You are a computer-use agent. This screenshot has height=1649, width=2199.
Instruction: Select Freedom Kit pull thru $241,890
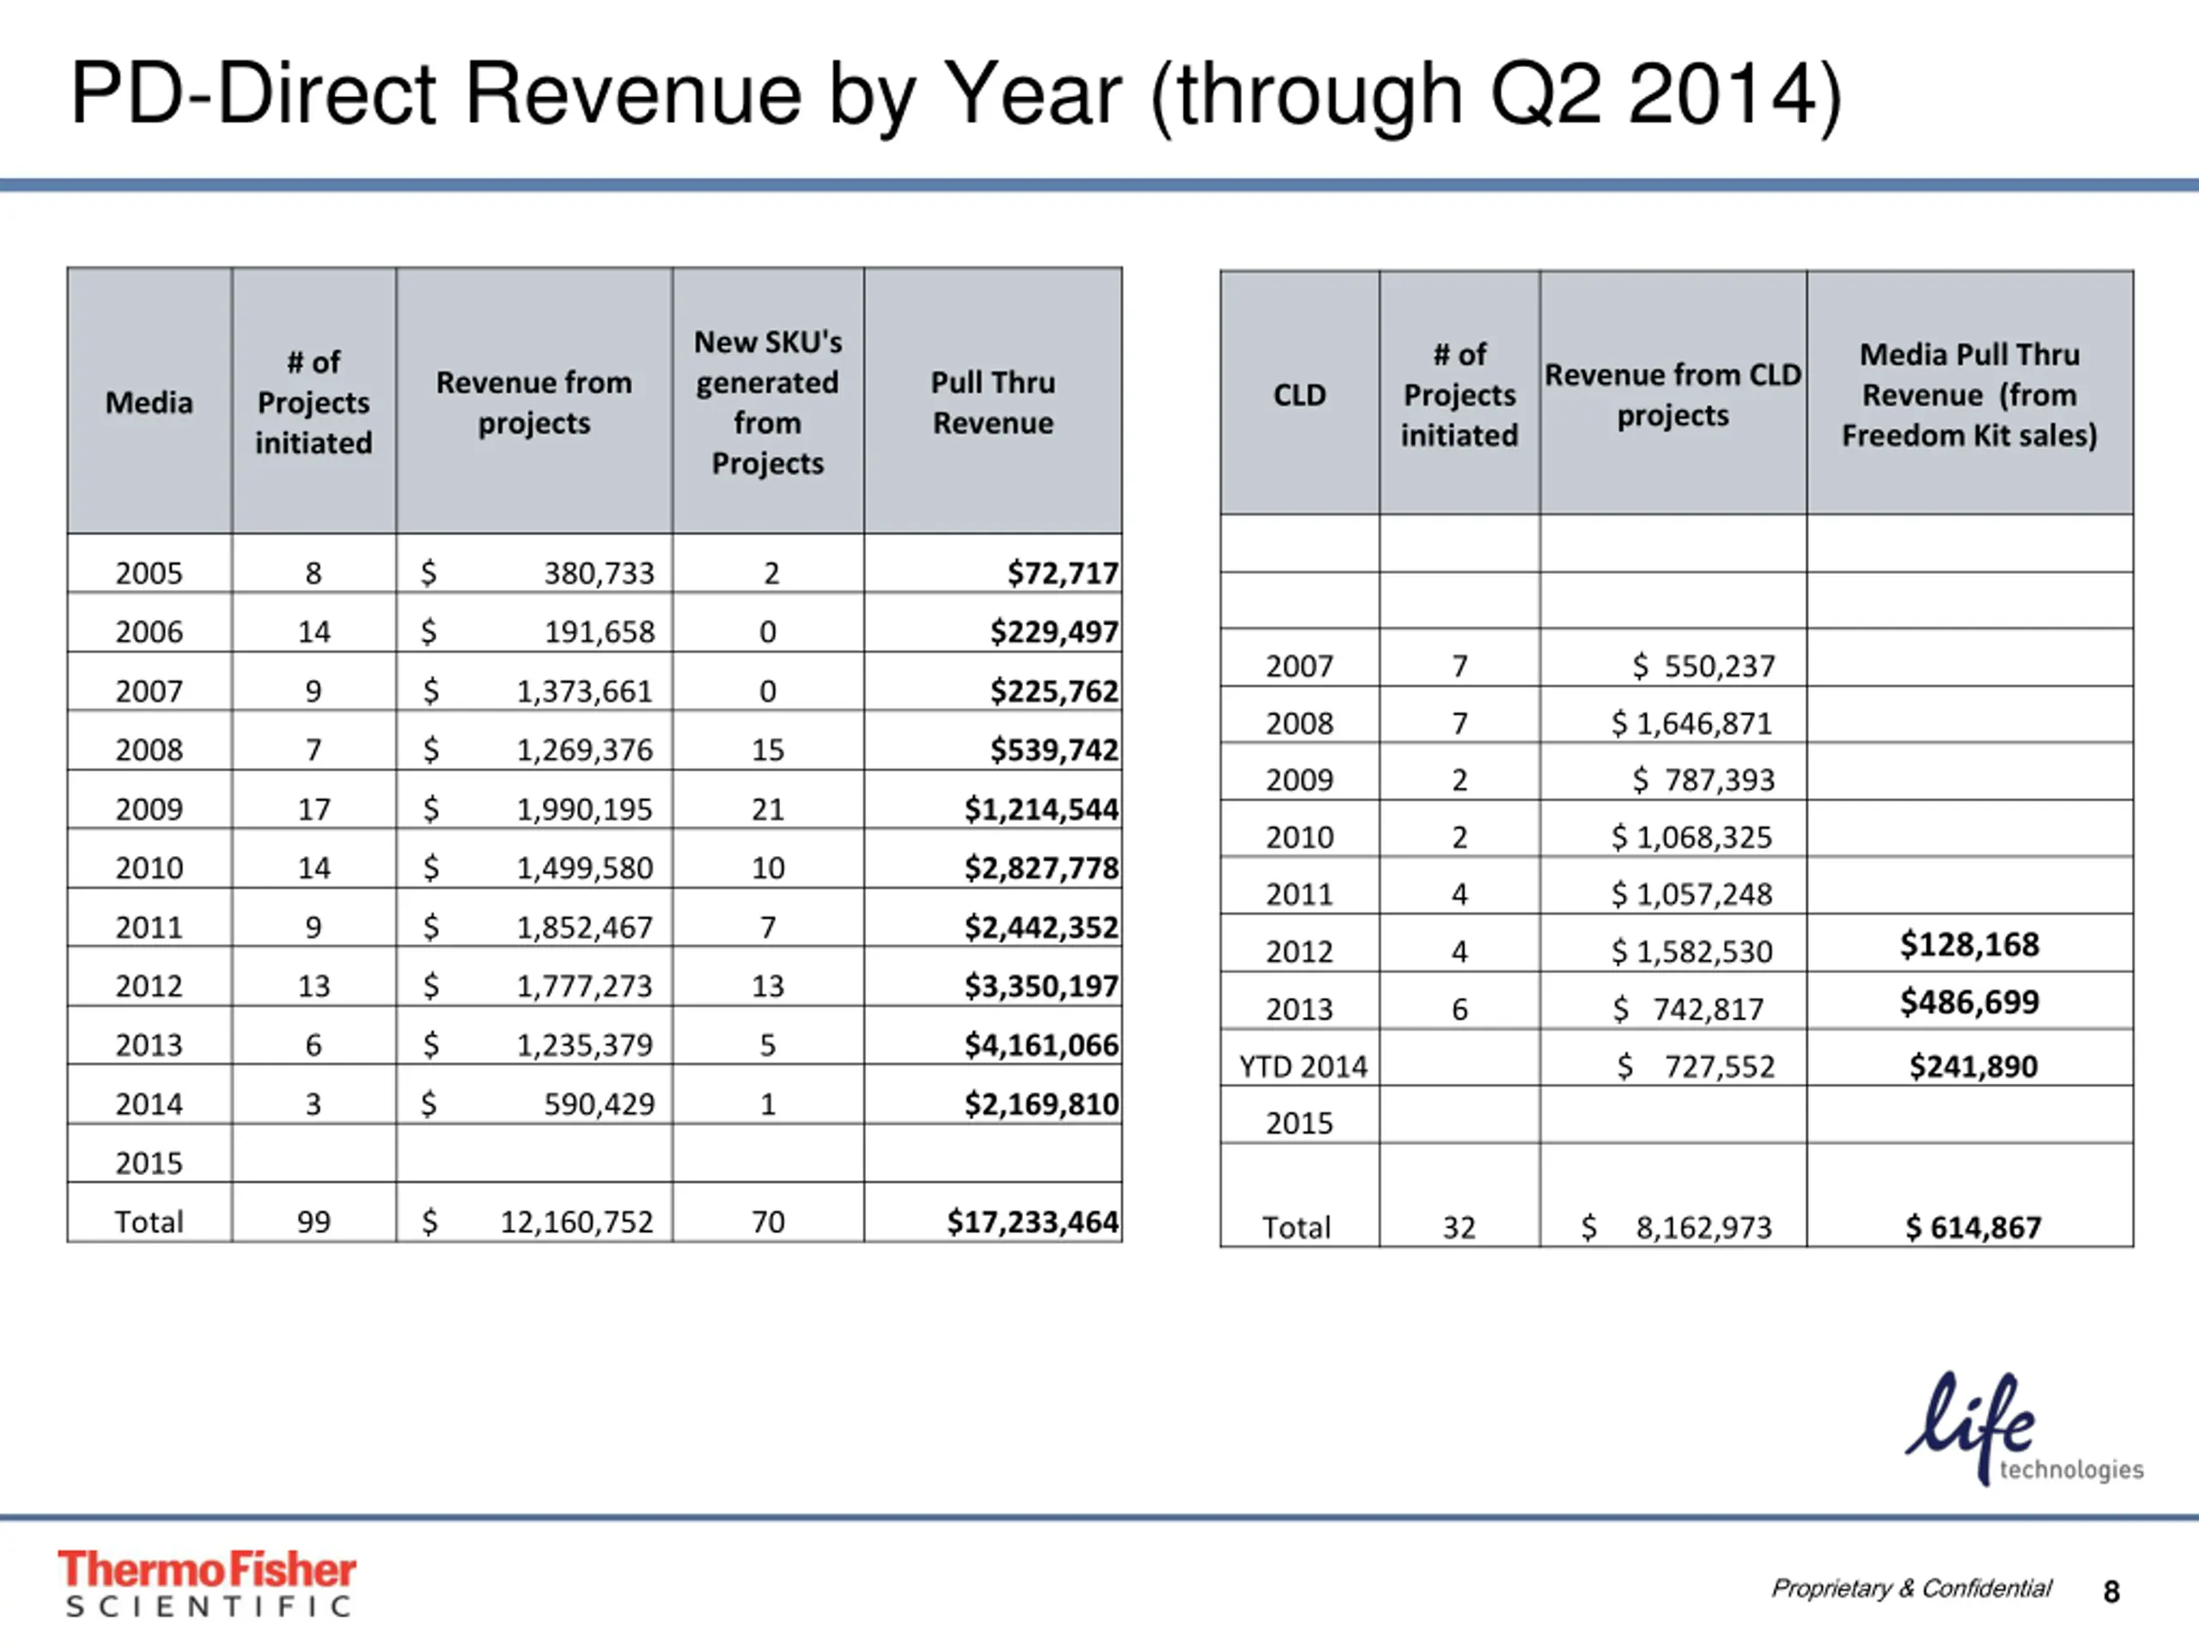click(x=1973, y=1067)
